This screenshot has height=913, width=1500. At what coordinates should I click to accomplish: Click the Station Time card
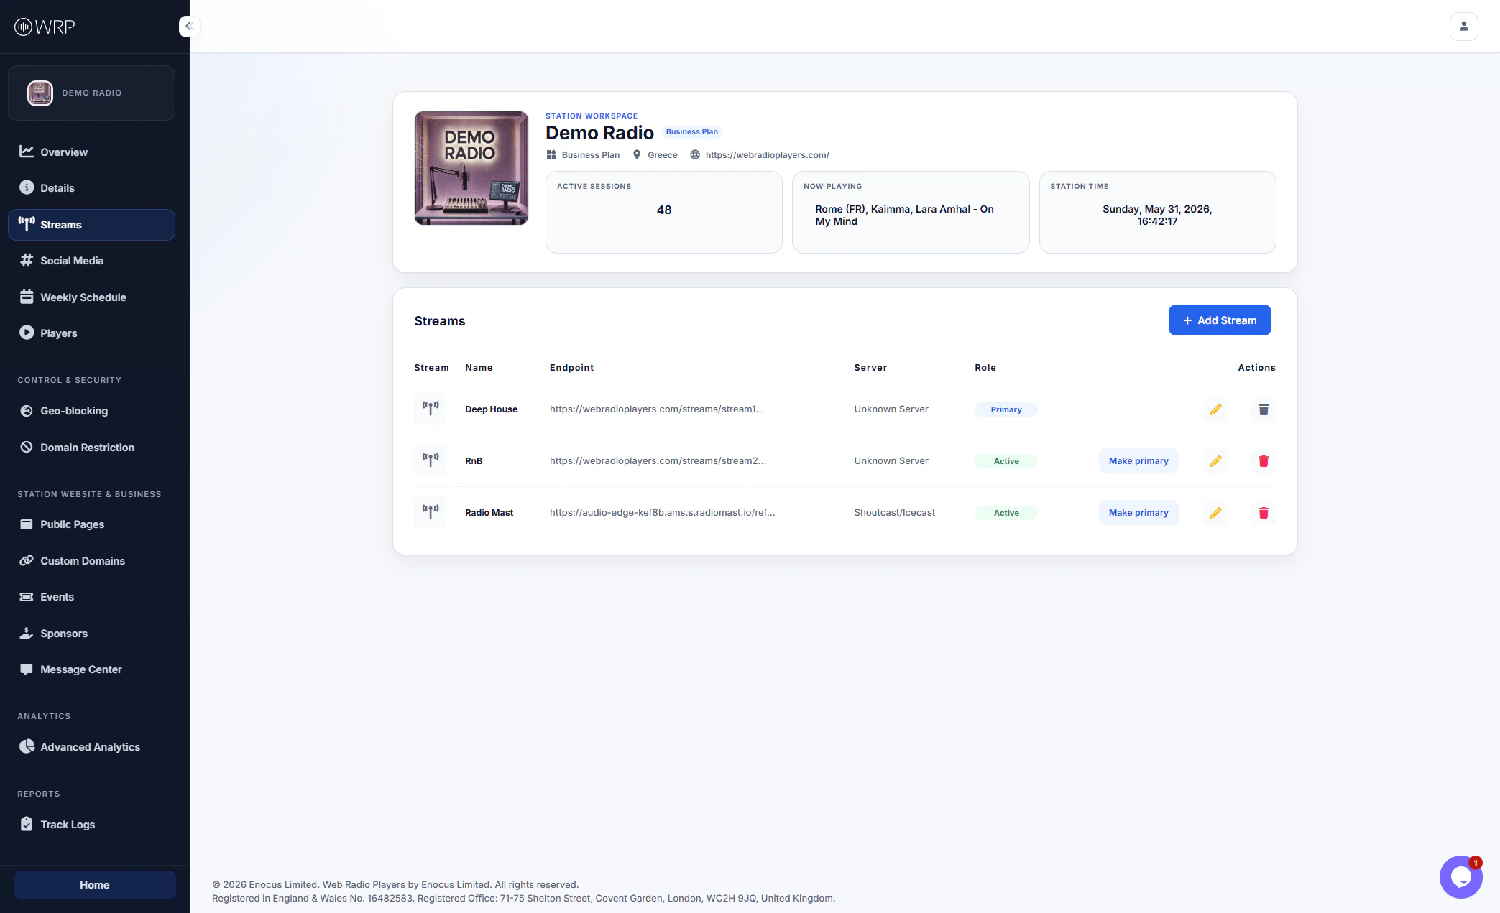(x=1157, y=212)
